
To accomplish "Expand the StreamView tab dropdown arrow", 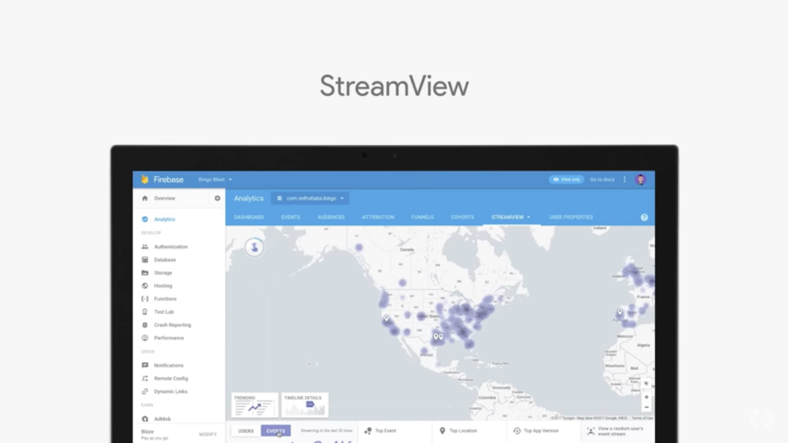I will coord(528,217).
